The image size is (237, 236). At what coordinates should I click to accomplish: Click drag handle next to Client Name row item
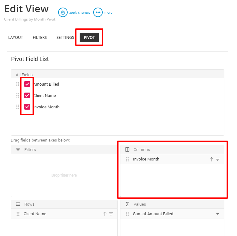(x=18, y=214)
